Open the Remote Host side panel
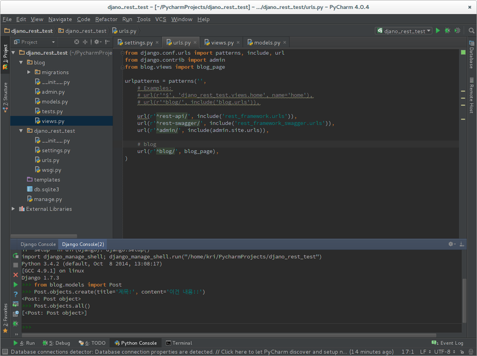 (x=472, y=95)
